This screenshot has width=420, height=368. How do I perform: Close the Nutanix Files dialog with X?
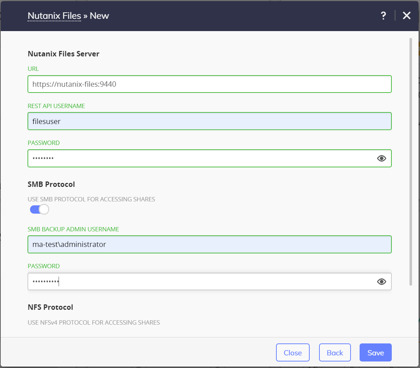coord(407,16)
